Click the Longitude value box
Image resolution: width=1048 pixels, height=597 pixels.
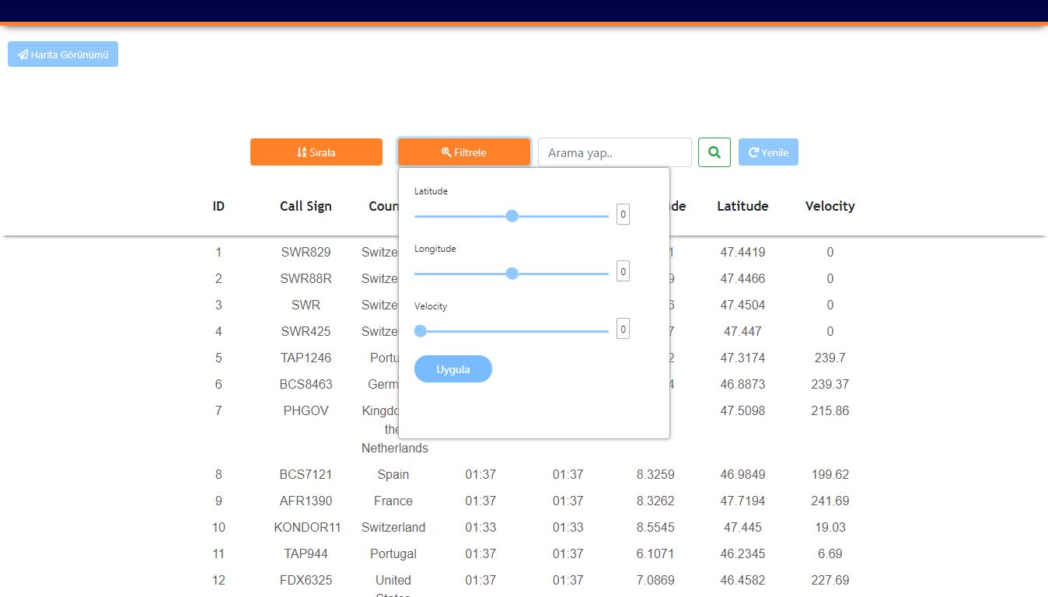[623, 272]
